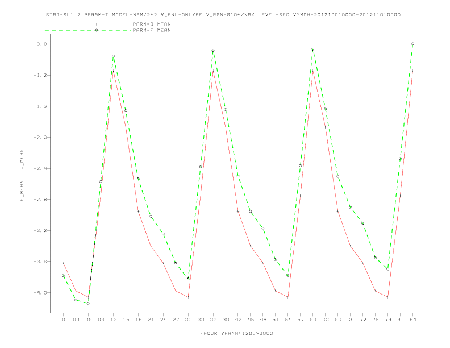This screenshot has height=348, width=450.
Task: Click the F_MEAN circle data point at hour 78
Action: [388, 269]
